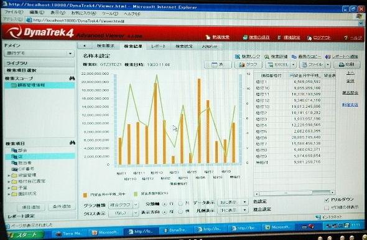Open the 凡例表示 dropdown showing 下に表示

(233, 210)
